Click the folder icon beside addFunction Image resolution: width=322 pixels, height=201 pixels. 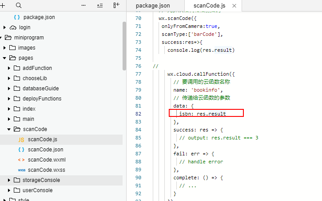coord(17,68)
